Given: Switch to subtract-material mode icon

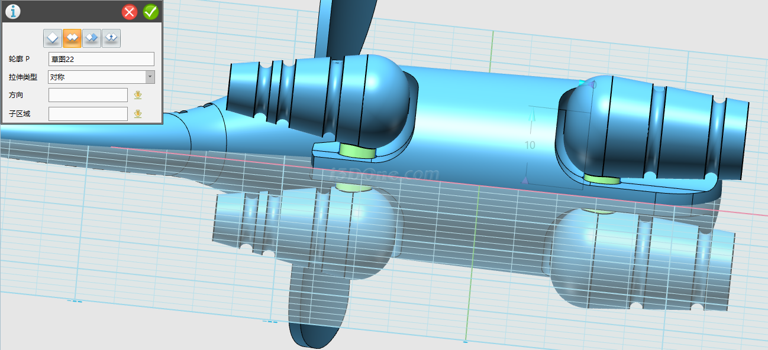Looking at the screenshot, I should click(x=92, y=38).
